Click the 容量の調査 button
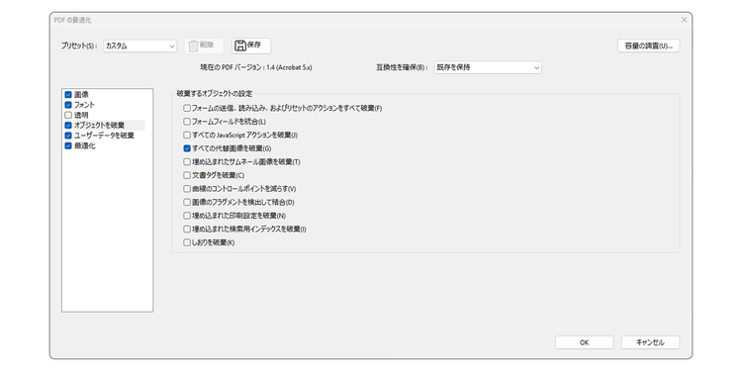742x371 pixels. 649,46
